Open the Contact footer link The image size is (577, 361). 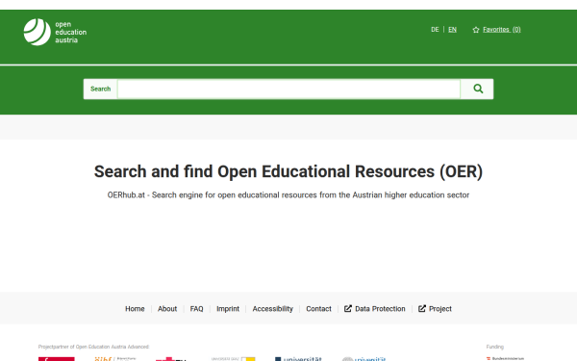tap(318, 309)
